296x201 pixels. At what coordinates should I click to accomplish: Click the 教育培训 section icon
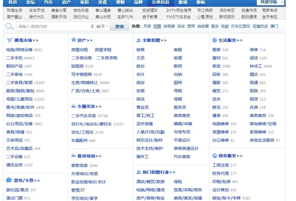tap(73, 156)
